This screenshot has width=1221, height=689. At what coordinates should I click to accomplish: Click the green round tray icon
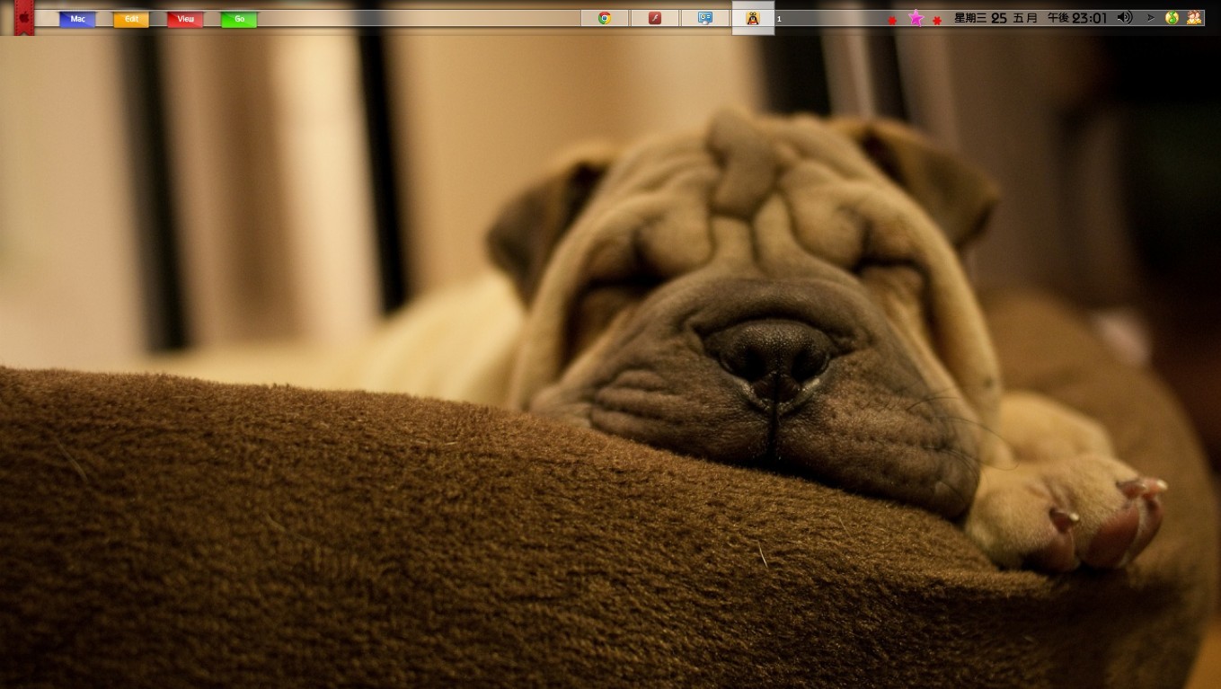tap(1172, 17)
